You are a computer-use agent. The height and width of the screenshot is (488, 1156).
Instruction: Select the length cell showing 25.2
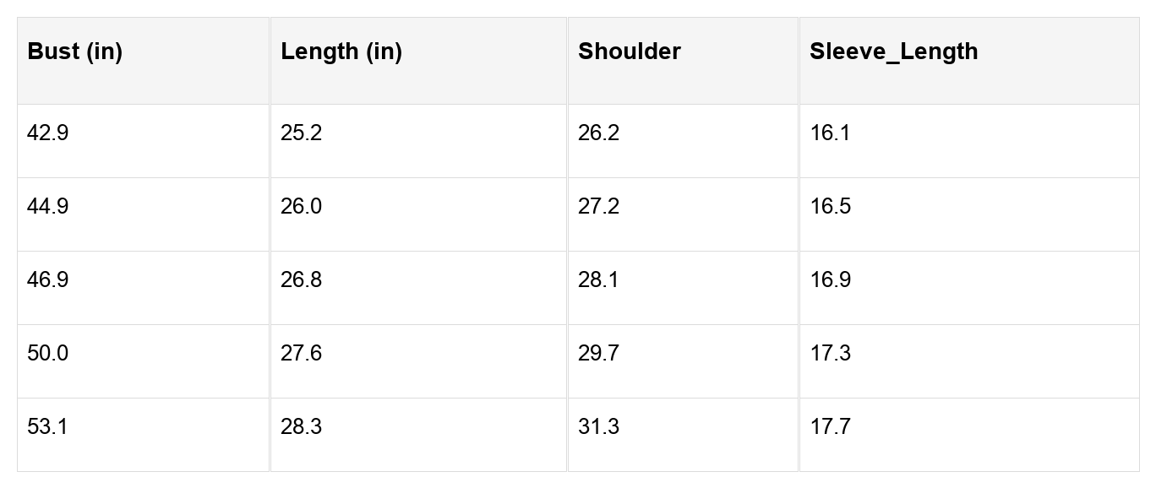(x=302, y=133)
